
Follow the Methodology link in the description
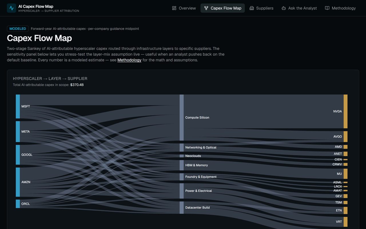tap(129, 60)
